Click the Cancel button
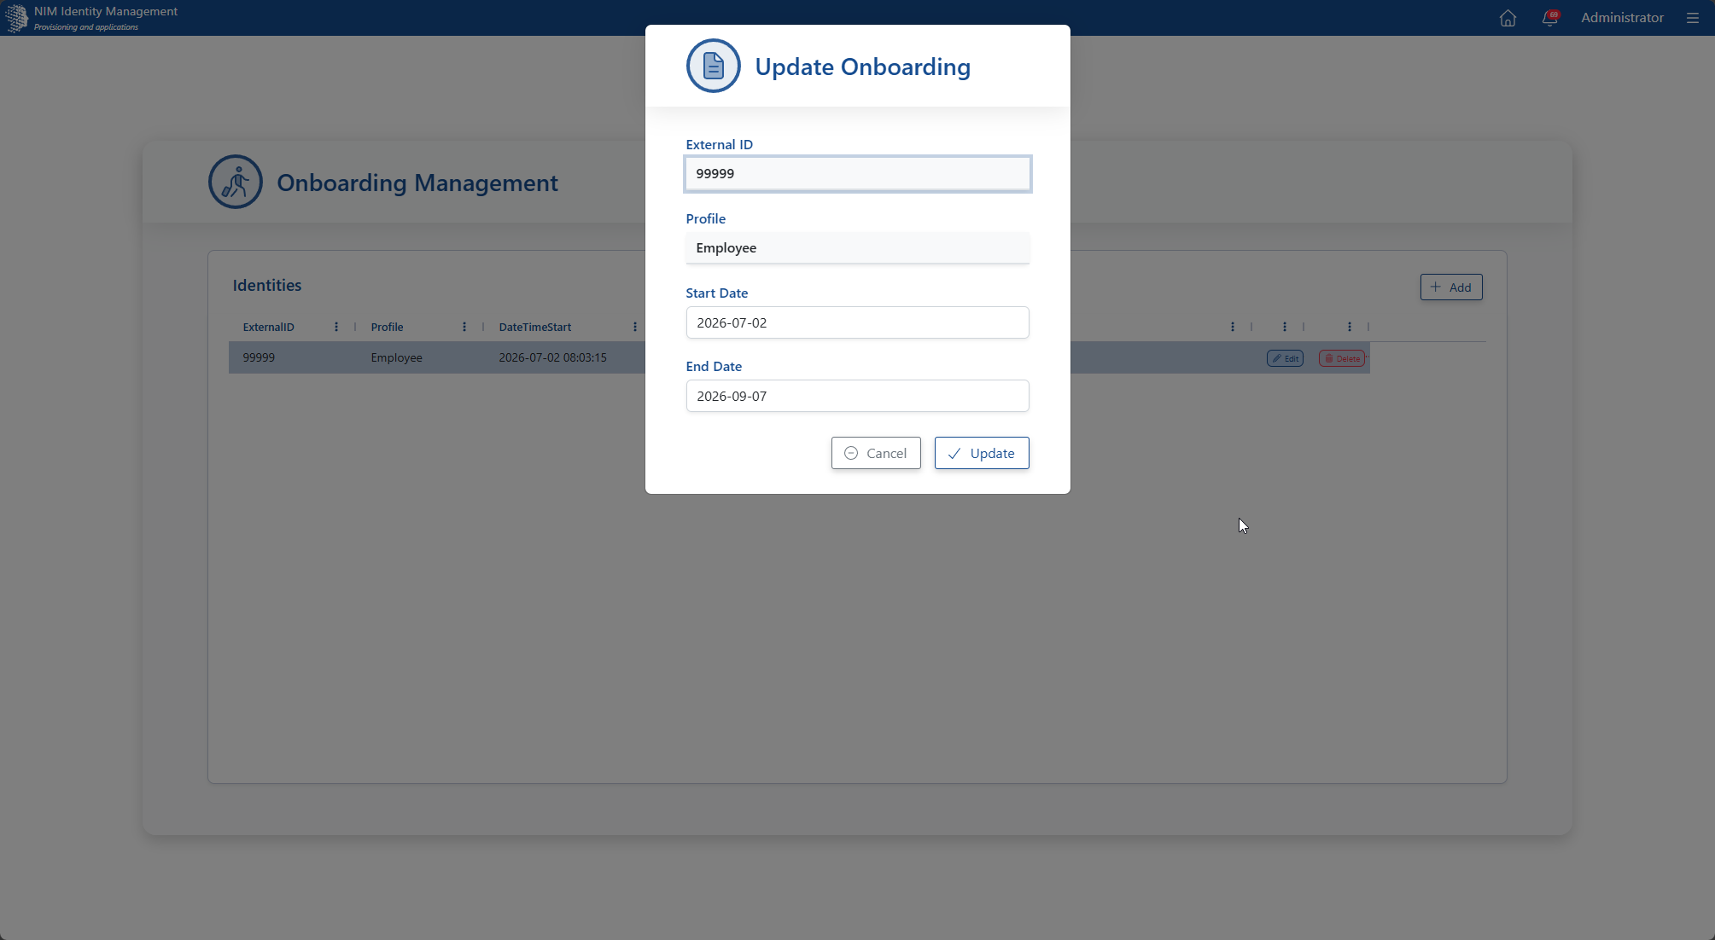 click(x=876, y=453)
